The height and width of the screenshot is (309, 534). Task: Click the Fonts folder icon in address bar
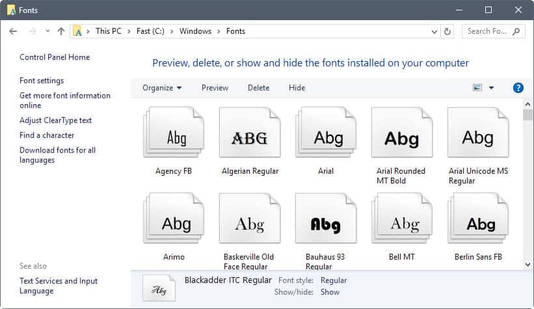point(77,31)
